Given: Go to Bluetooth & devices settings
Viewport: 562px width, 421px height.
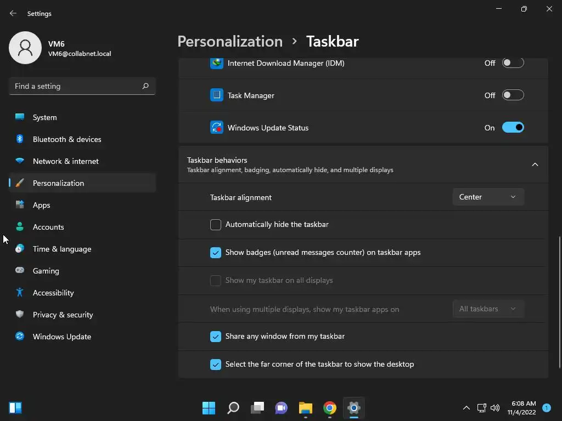Looking at the screenshot, I should click(x=67, y=139).
